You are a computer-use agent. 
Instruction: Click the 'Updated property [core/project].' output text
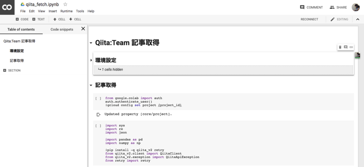point(138,114)
